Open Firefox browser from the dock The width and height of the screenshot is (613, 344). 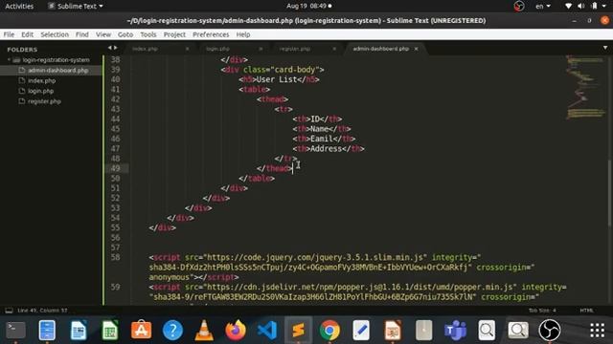pyautogui.click(x=236, y=331)
